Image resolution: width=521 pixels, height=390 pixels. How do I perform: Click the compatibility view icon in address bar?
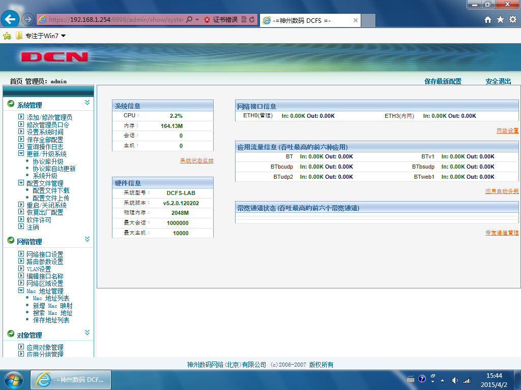244,20
